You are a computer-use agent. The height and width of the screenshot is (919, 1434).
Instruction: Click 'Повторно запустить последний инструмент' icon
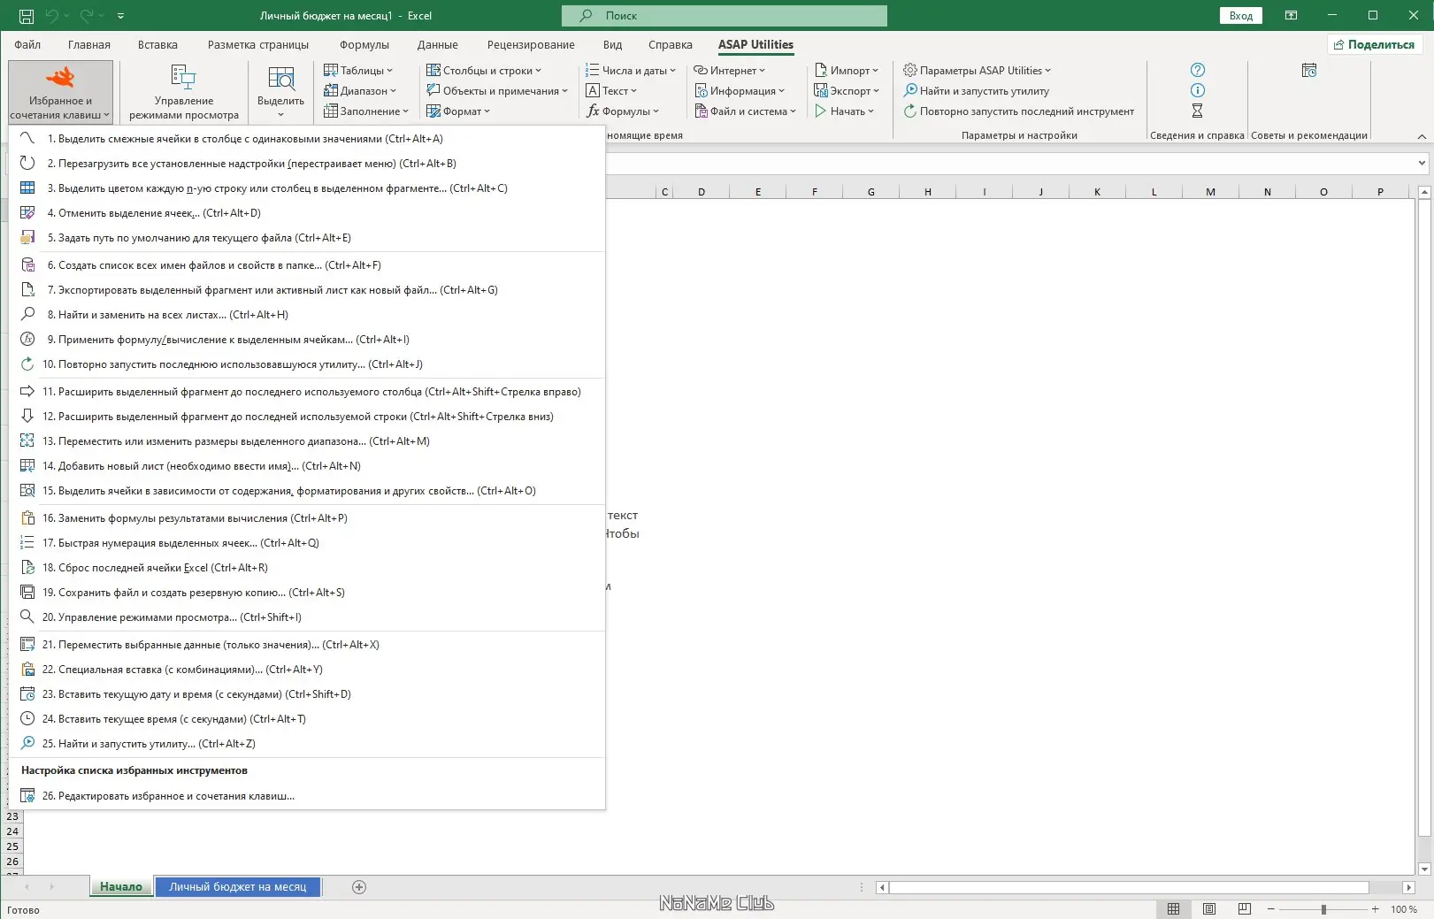910,111
